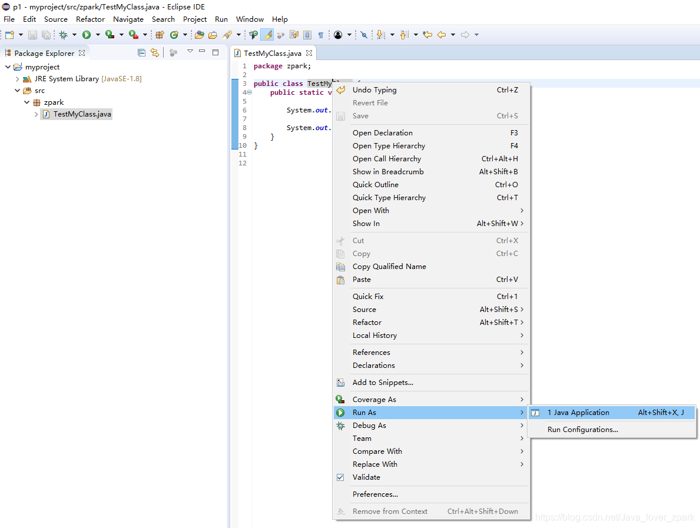The height and width of the screenshot is (528, 700).
Task: Launch Debug with the bug icon
Action: (64, 35)
